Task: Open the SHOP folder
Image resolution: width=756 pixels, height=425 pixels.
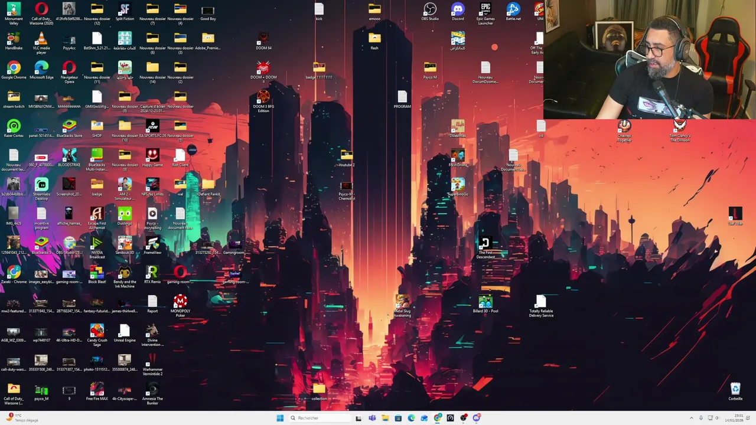Action: click(97, 129)
